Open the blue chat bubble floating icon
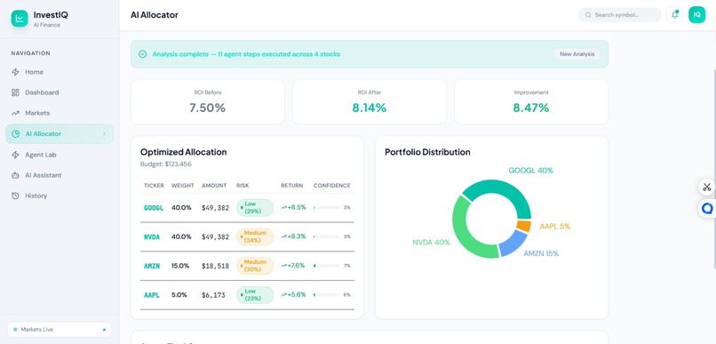This screenshot has height=344, width=716. tap(707, 209)
